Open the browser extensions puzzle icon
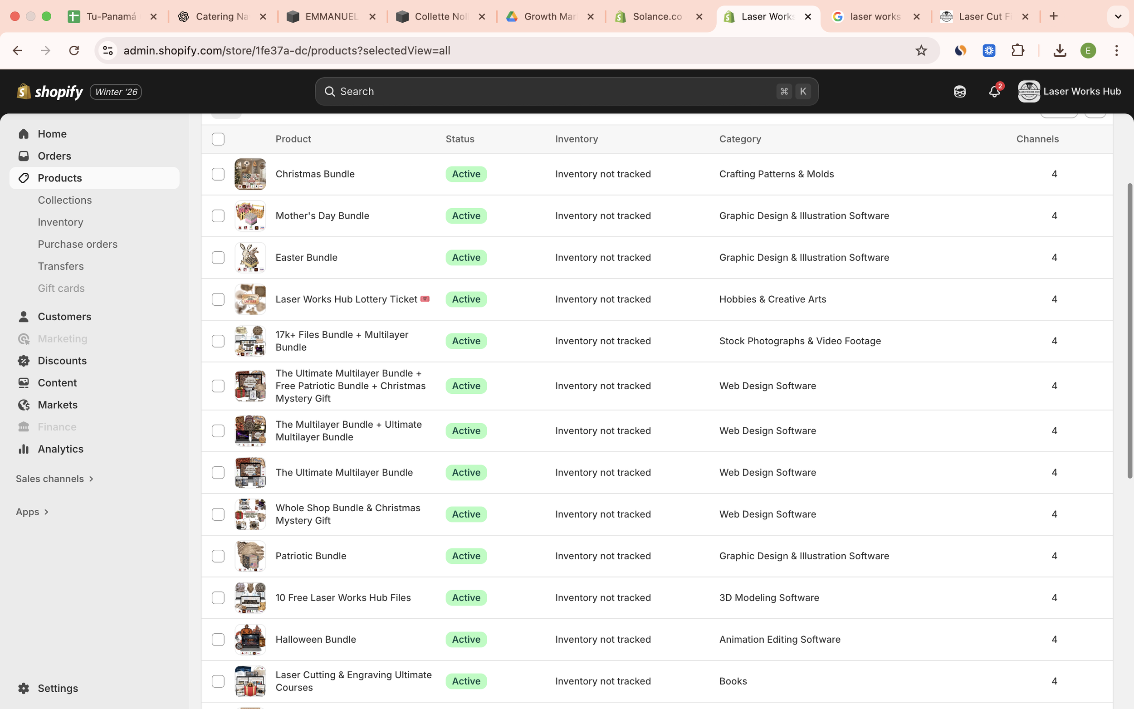Image resolution: width=1134 pixels, height=709 pixels. click(1017, 51)
